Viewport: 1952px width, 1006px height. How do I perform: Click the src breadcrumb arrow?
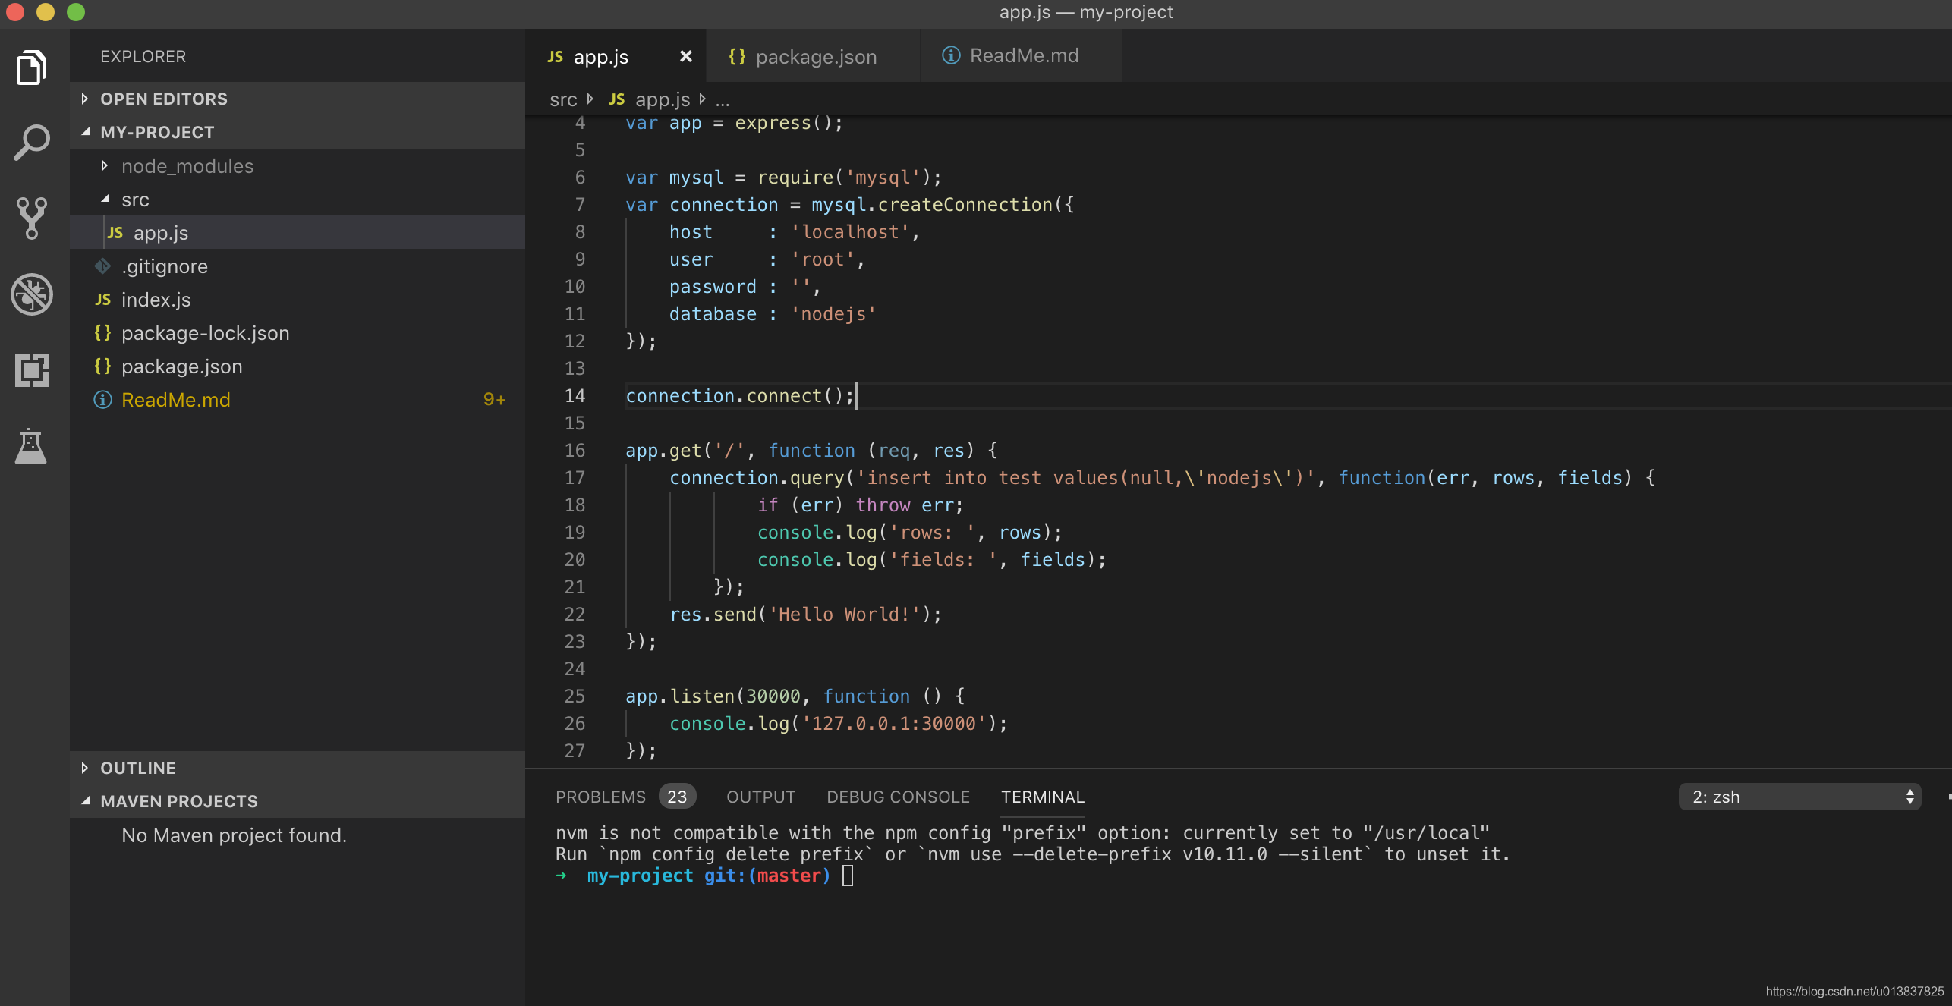pos(590,99)
